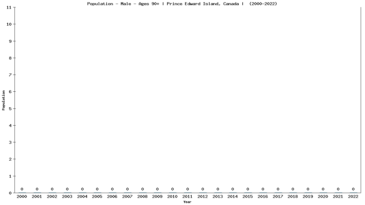
Task: Select the 2012 year label on x-axis
Action: tap(203, 196)
